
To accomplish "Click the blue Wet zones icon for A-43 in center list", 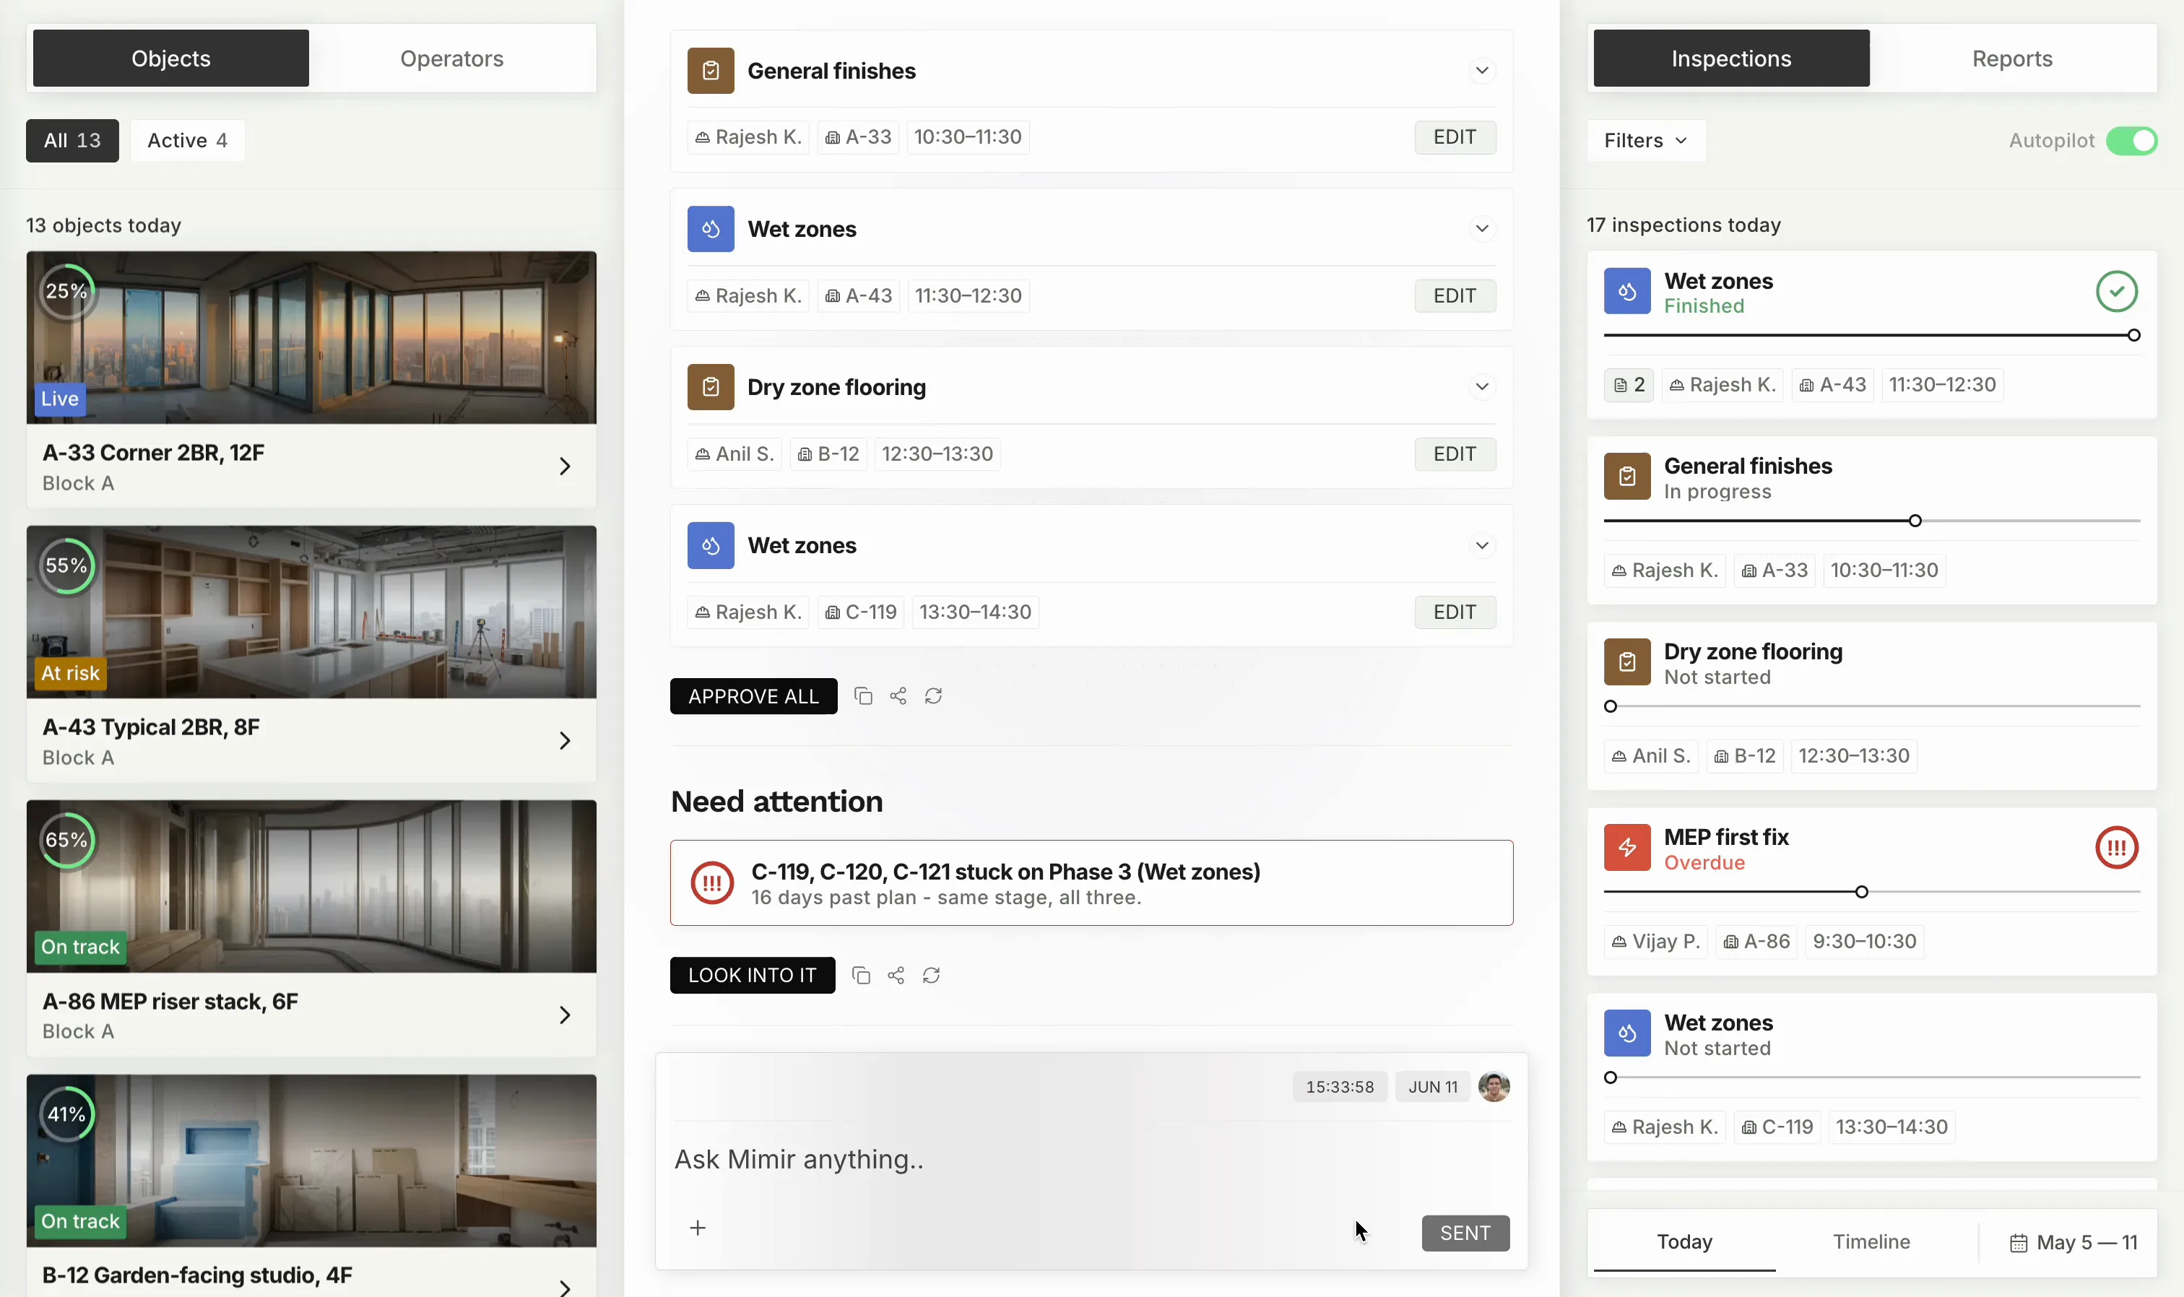I will [x=711, y=229].
